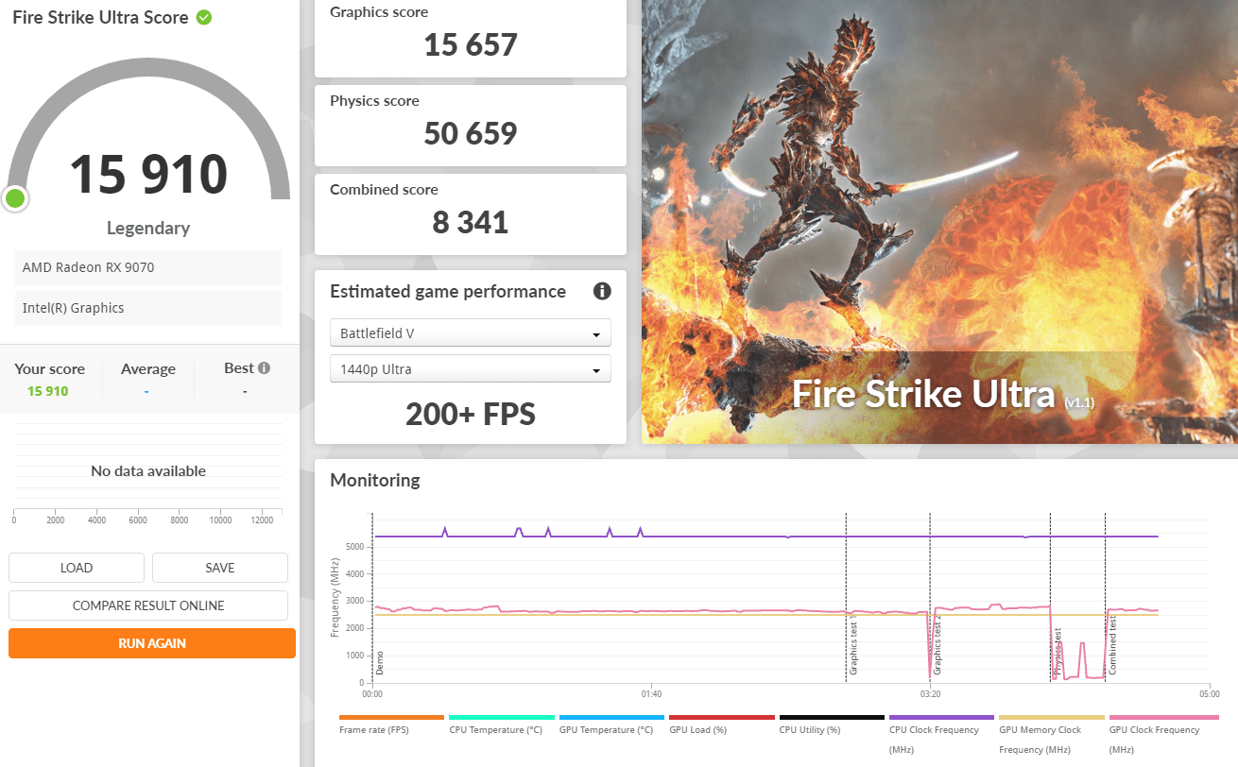Toggle GPU Temperature legend swatch
Screen dimensions: 1238x767
pyautogui.click(x=611, y=718)
